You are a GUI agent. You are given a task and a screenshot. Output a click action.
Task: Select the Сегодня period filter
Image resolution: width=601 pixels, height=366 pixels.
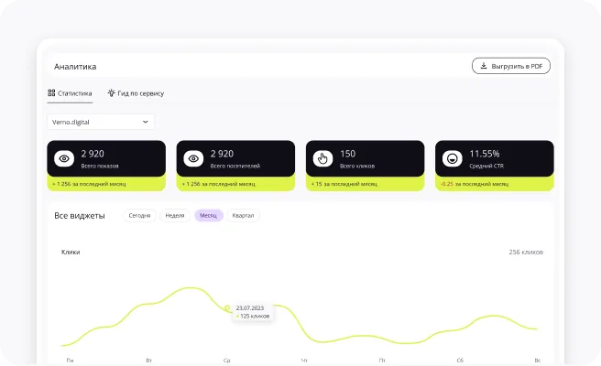tap(139, 216)
